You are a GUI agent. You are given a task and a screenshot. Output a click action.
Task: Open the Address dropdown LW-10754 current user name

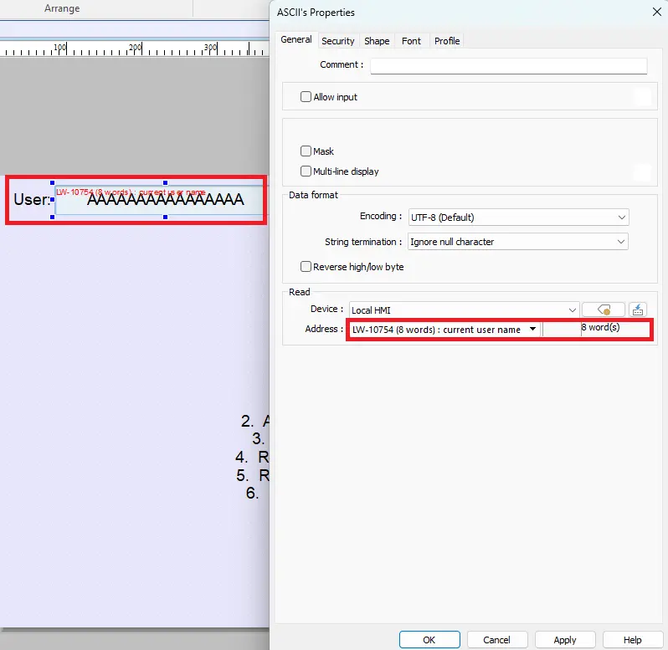click(x=444, y=329)
